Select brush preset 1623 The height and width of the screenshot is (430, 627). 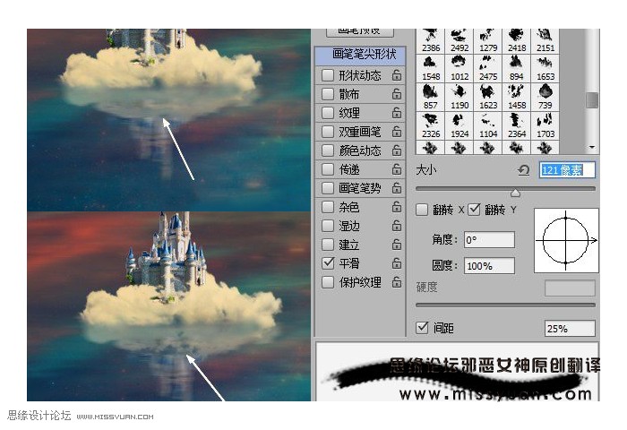tap(488, 98)
